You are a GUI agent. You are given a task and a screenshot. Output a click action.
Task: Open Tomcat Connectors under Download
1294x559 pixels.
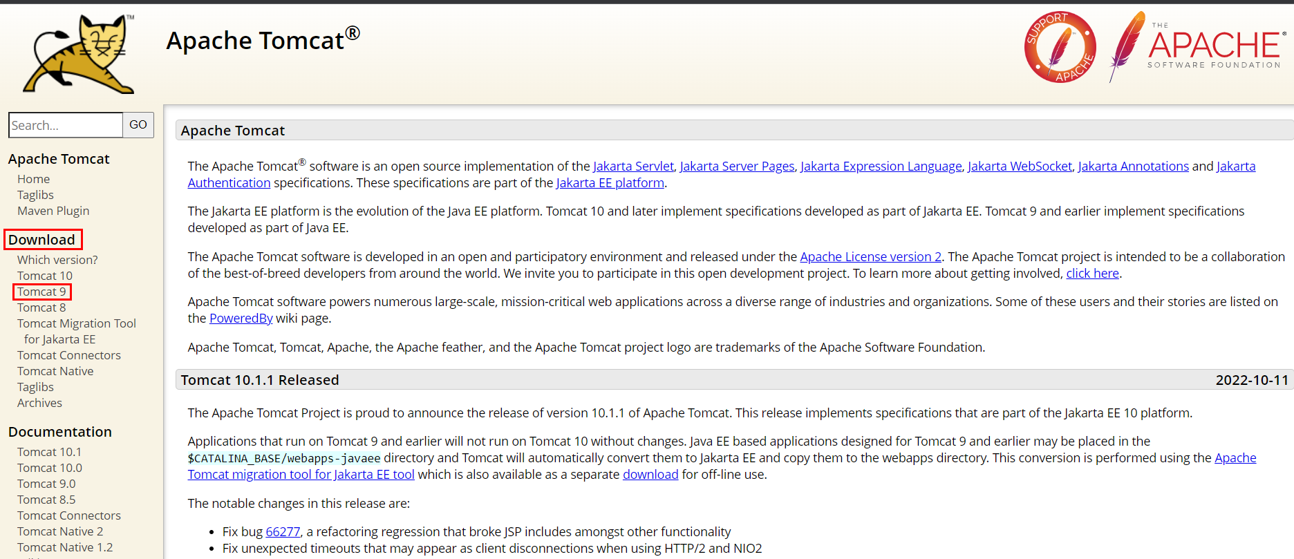[x=69, y=355]
